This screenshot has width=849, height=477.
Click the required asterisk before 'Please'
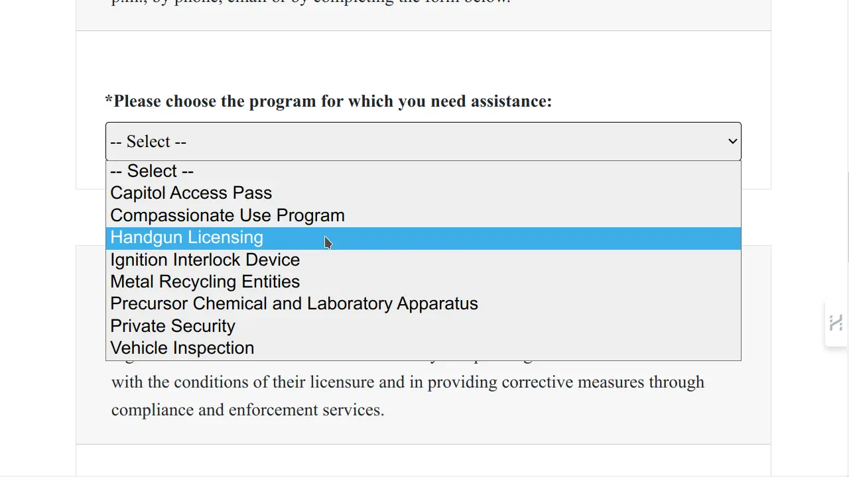(x=109, y=101)
